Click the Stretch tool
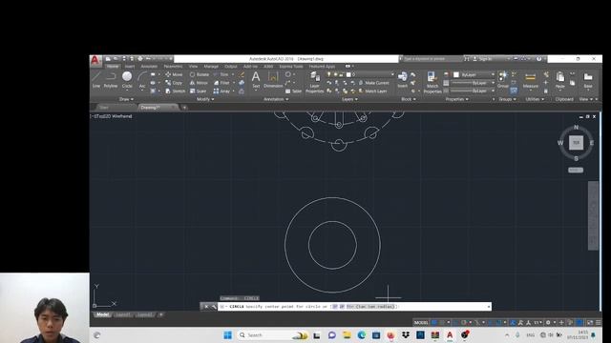Viewport: 611px width, 343px height. tap(175, 91)
